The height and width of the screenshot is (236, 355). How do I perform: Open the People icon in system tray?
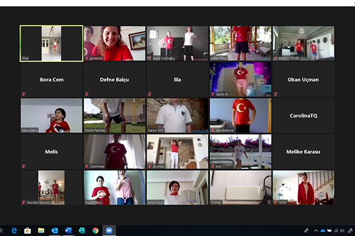(x=306, y=231)
